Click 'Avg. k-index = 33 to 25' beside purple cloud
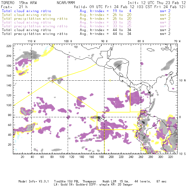The image size is (187, 187). (x=106, y=22)
